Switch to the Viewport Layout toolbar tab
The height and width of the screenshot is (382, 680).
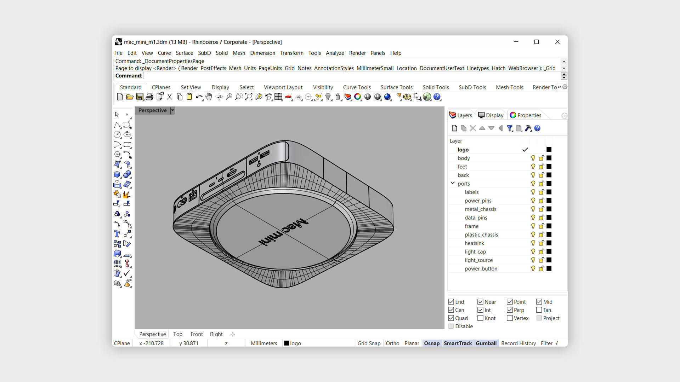[x=283, y=87]
